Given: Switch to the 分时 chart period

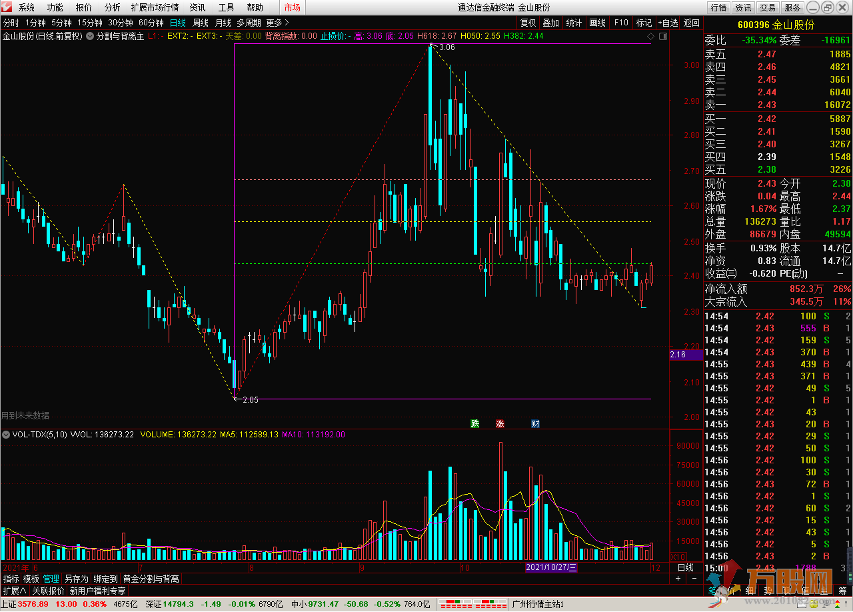Looking at the screenshot, I should 11,23.
